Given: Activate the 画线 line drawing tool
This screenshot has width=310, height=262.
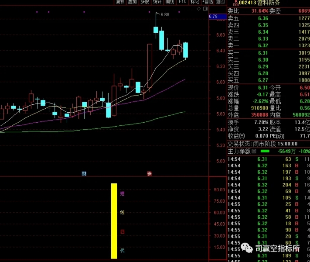Looking at the screenshot, I should coord(170,2).
